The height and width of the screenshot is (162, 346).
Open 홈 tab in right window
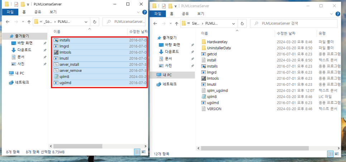(x=172, y=14)
